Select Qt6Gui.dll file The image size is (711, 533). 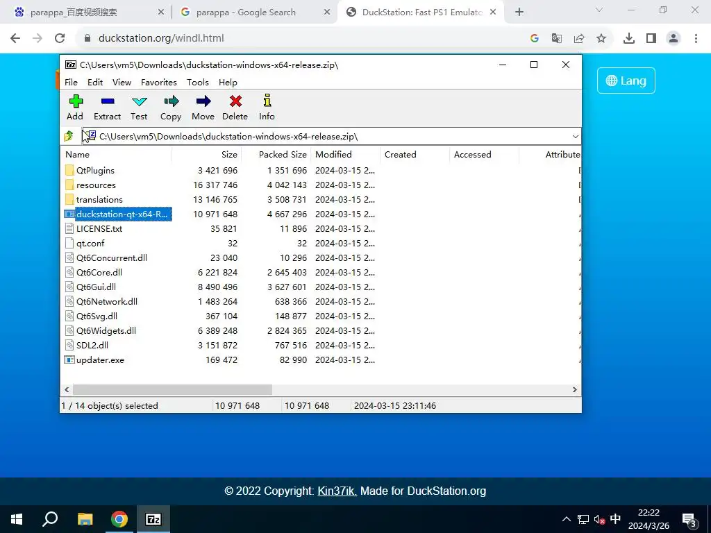pos(96,287)
